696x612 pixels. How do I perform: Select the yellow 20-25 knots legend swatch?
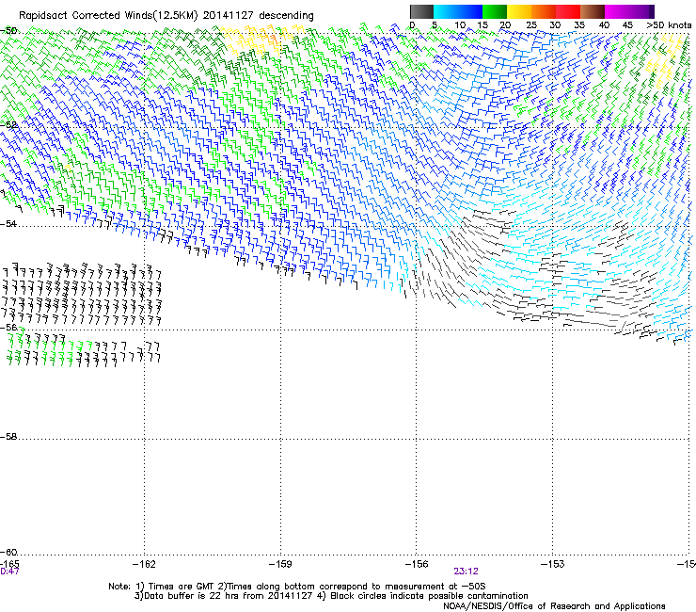tap(519, 11)
